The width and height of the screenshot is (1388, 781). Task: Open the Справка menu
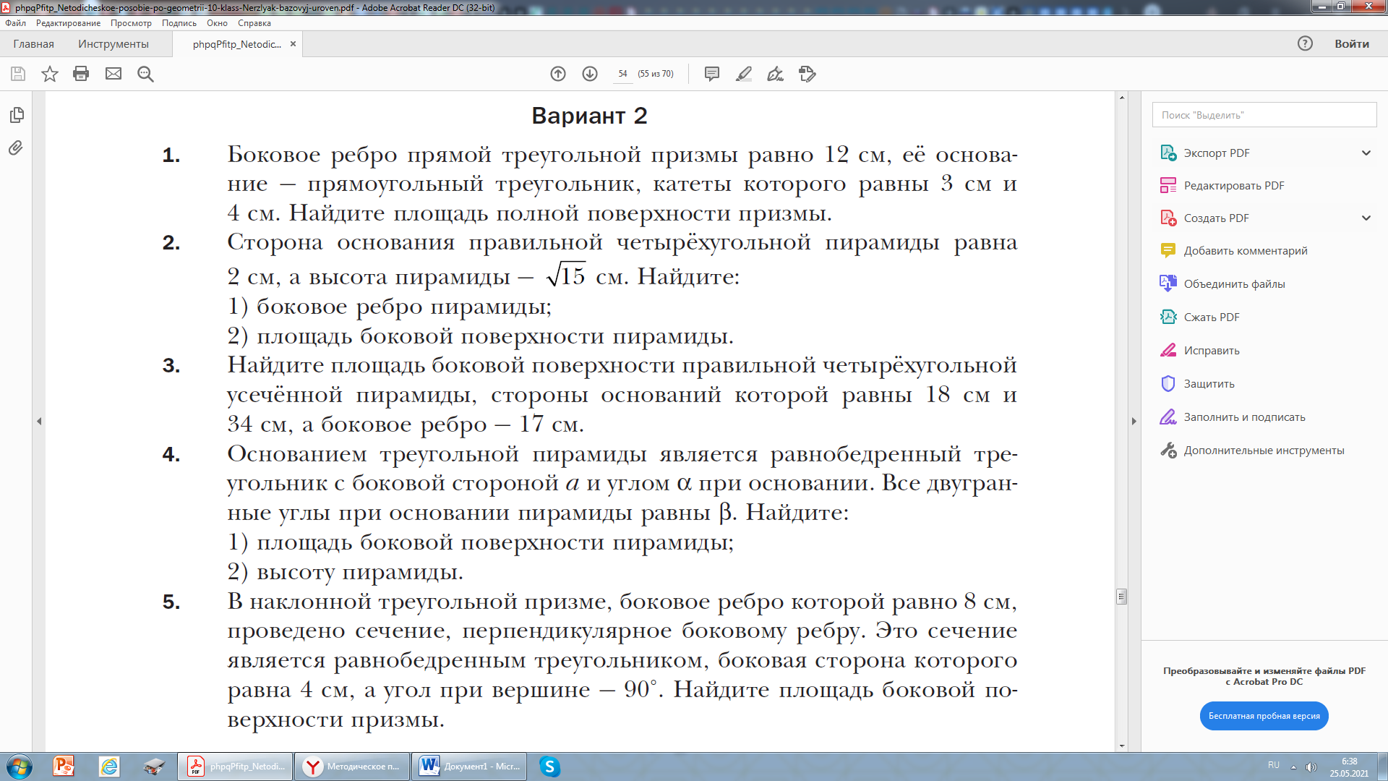254,23
